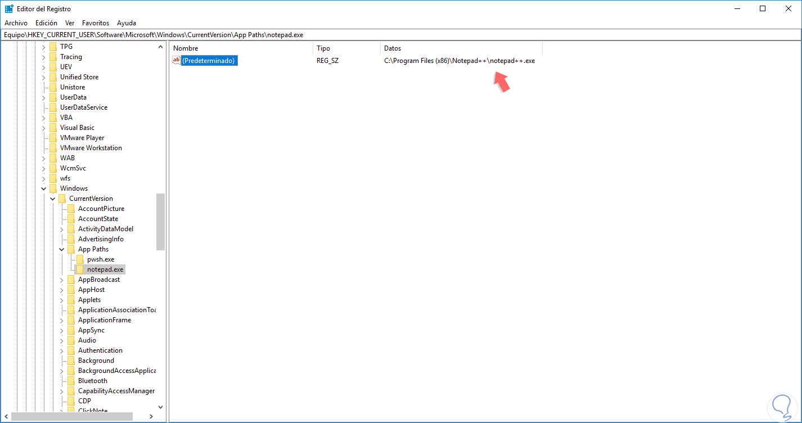Viewport: 802px width, 423px height.
Task: Collapse the Windows tree node
Action: pyautogui.click(x=43, y=188)
